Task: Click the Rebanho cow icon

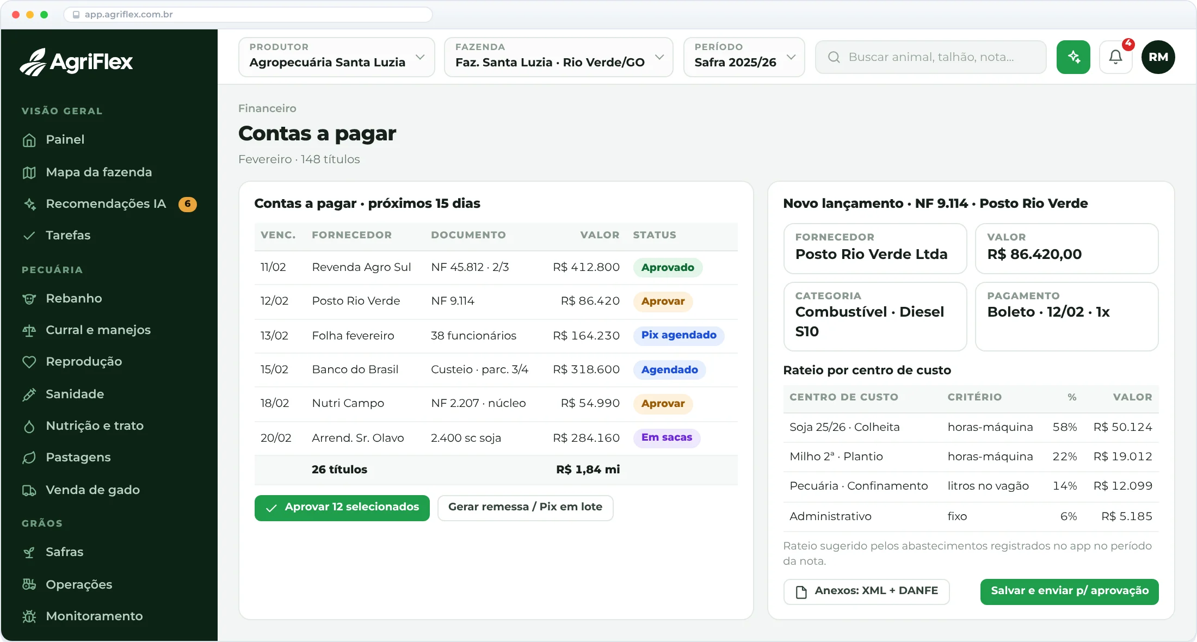Action: (x=29, y=299)
